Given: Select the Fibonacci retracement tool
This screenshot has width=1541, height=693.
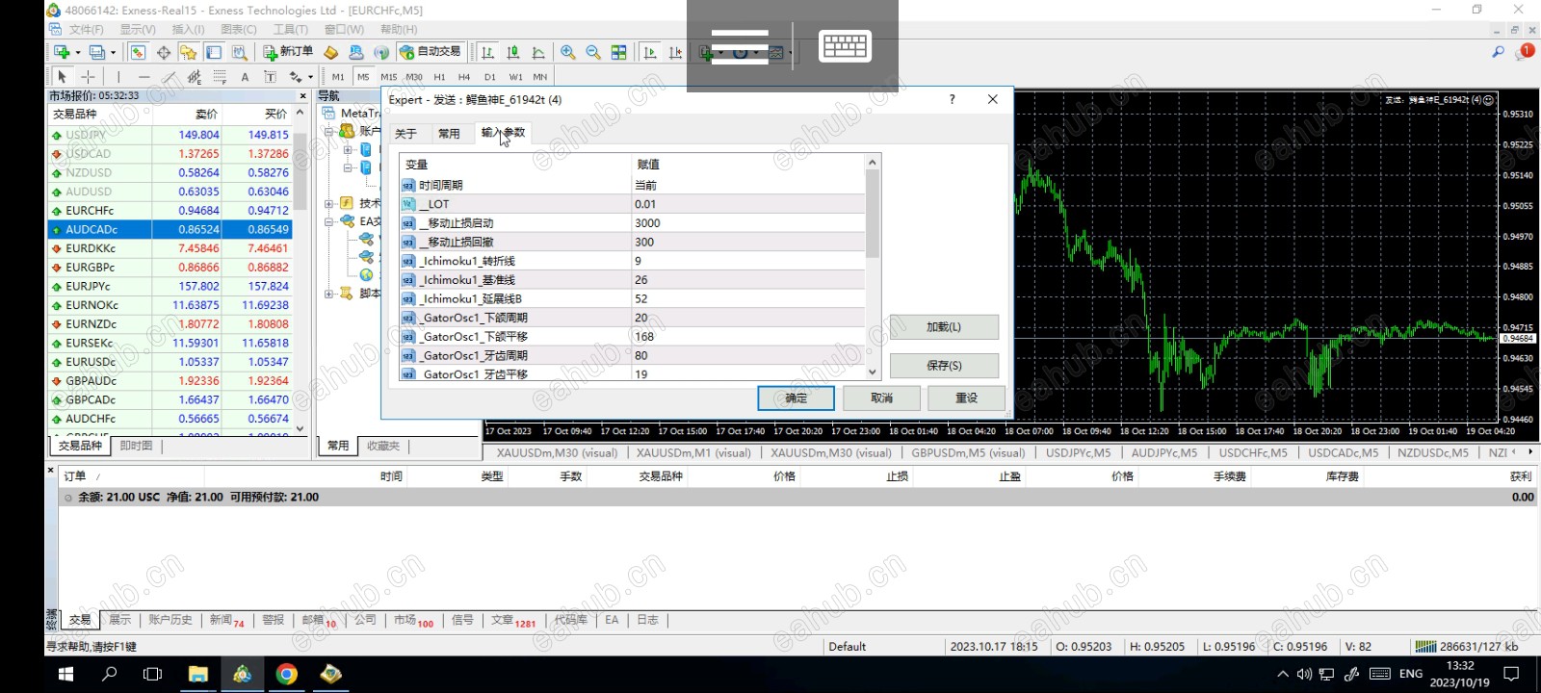Looking at the screenshot, I should point(220,77).
